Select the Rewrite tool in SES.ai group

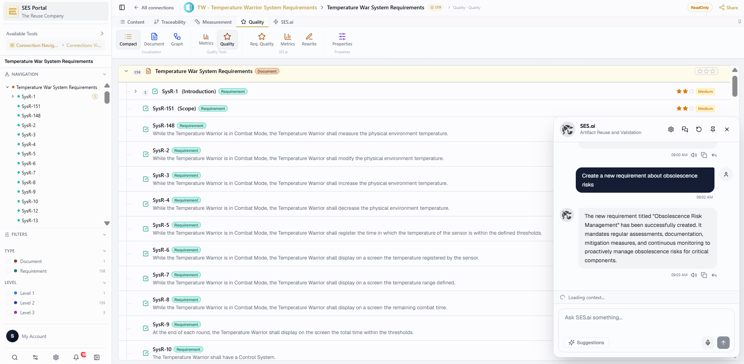[309, 40]
